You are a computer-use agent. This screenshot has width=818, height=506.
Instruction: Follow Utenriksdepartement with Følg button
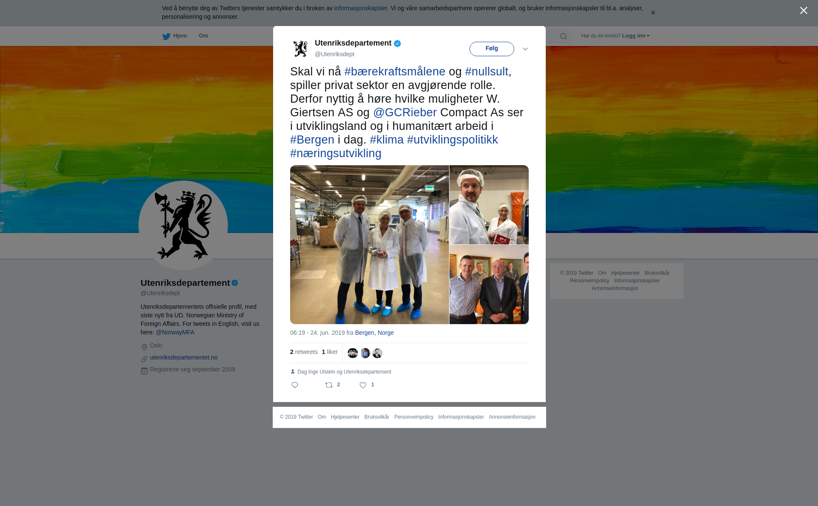pos(492,49)
